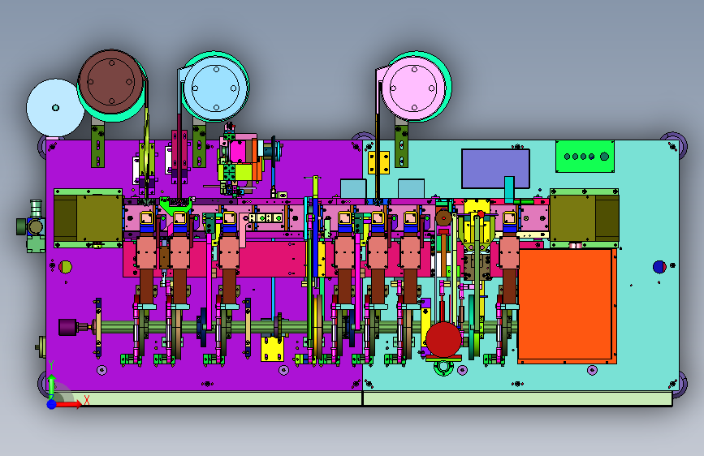The width and height of the screenshot is (704, 456).
Task: Select the large orange rectangular cover
Action: (567, 306)
